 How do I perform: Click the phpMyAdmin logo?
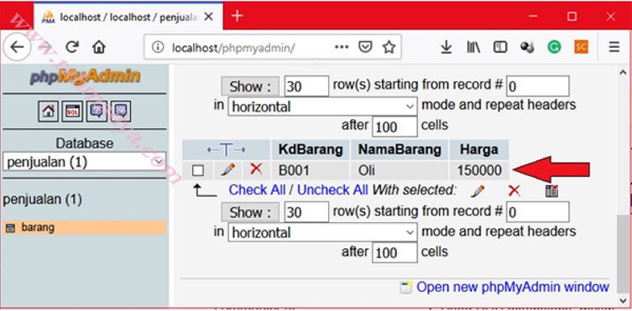pos(85,77)
